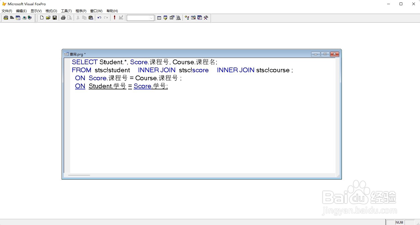Click the Class Browser icon

click(187, 18)
